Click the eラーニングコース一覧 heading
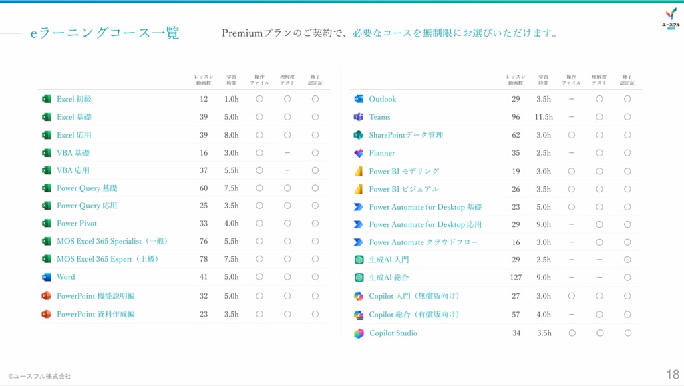684x386 pixels. point(105,33)
